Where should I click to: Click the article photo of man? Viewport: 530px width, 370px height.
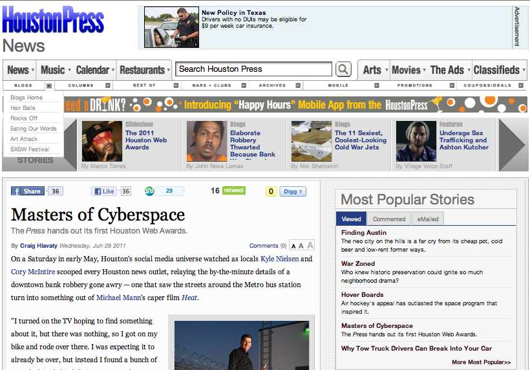[242, 345]
